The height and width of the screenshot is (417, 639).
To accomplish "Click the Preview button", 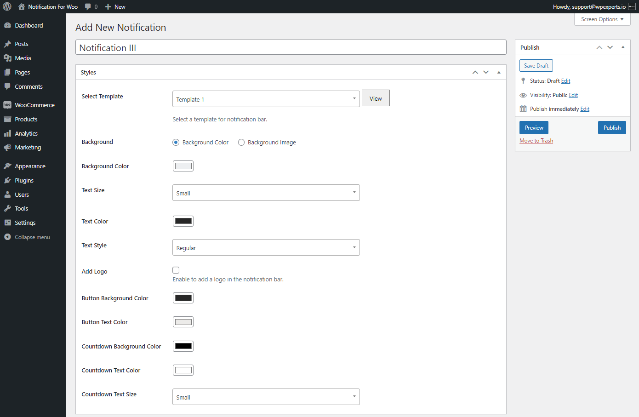I will click(534, 128).
